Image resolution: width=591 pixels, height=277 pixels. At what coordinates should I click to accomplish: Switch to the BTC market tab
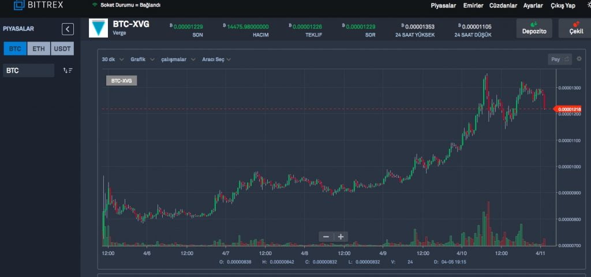(15, 48)
